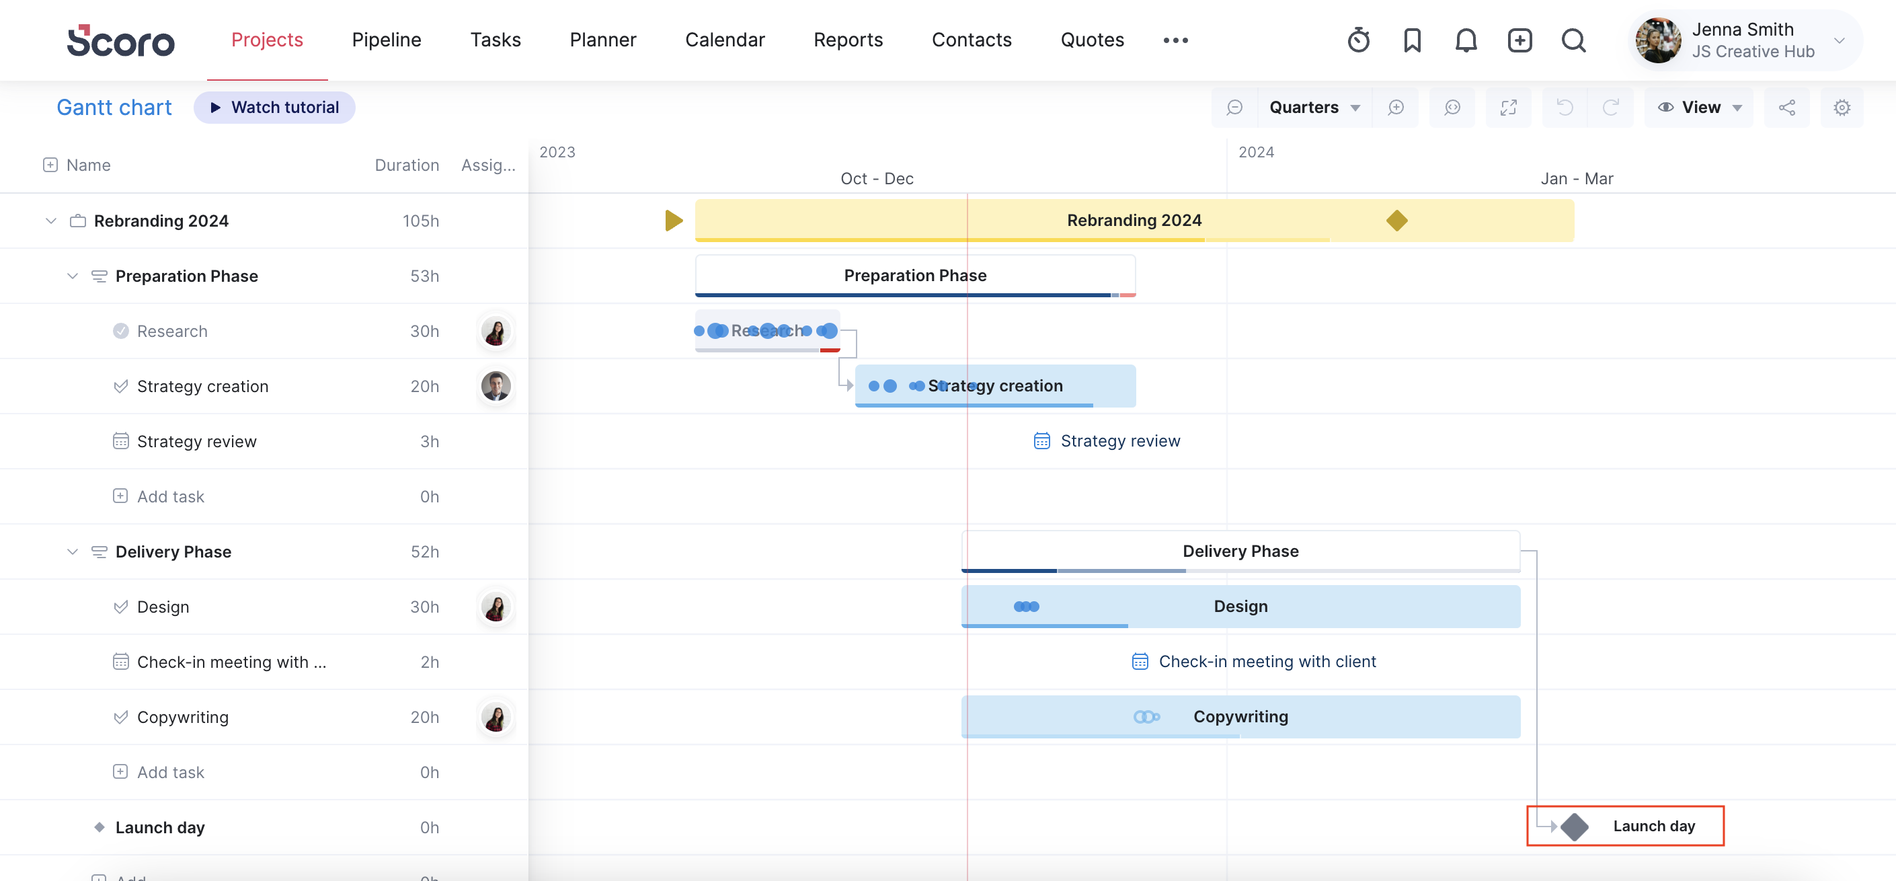
Task: Click the Copywriting assignee avatar
Action: click(x=496, y=717)
